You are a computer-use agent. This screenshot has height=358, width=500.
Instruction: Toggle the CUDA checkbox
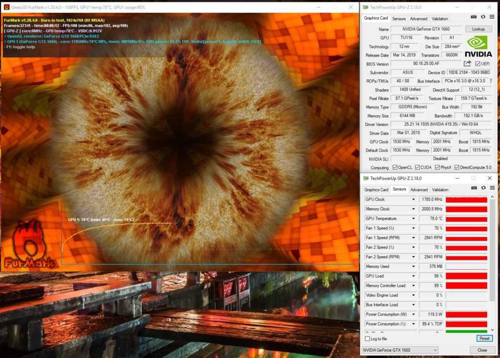click(418, 167)
